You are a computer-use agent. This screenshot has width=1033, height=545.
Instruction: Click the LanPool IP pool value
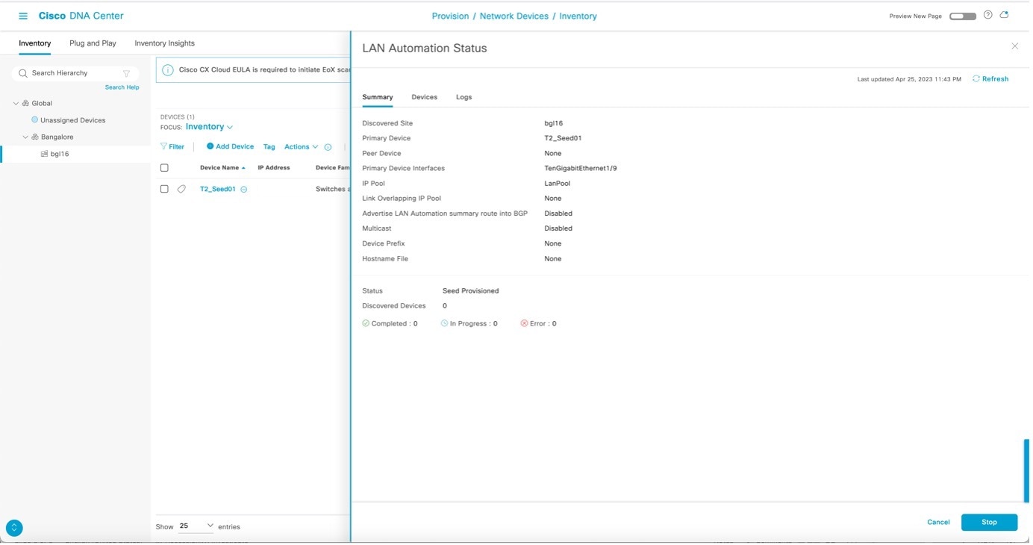coord(558,183)
